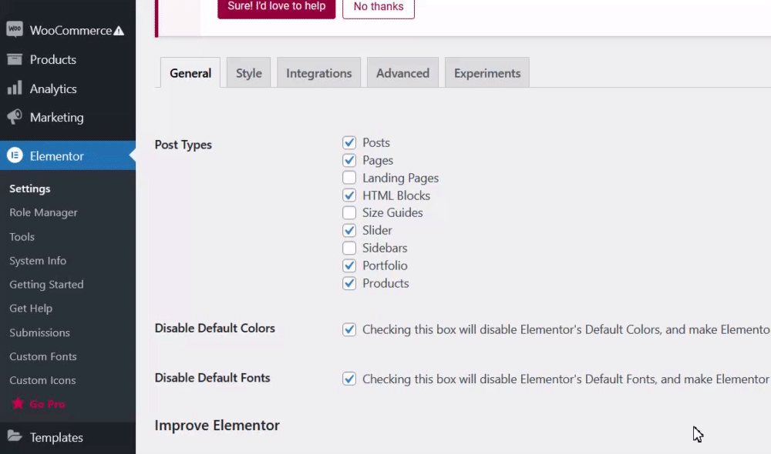
Task: Toggle the Disable Default Colors checkbox
Action: pyautogui.click(x=349, y=329)
